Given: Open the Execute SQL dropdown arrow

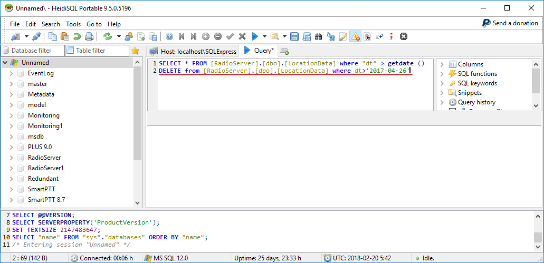Looking at the screenshot, I should point(265,36).
